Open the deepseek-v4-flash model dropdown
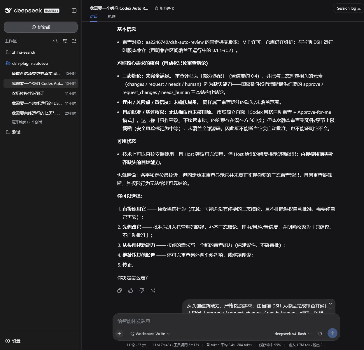The image size is (364, 350). click(x=293, y=334)
